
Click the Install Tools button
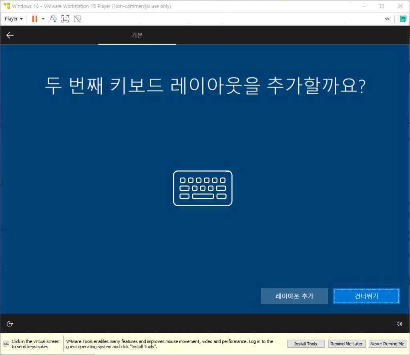(305, 344)
